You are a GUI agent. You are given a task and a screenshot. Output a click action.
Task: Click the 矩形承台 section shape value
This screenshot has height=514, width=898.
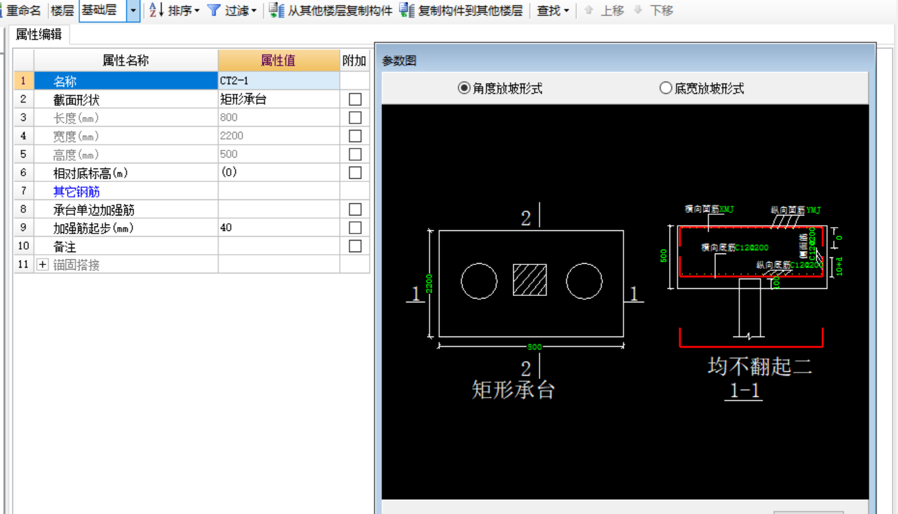coord(279,99)
